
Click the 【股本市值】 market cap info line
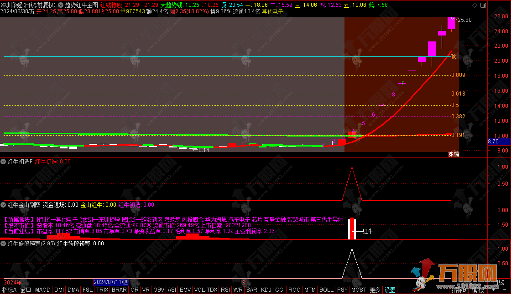click(x=127, y=225)
